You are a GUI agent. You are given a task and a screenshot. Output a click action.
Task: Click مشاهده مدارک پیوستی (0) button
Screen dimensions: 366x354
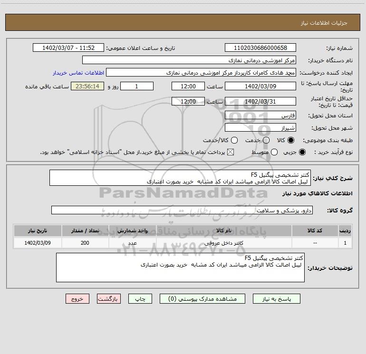pyautogui.click(x=202, y=299)
